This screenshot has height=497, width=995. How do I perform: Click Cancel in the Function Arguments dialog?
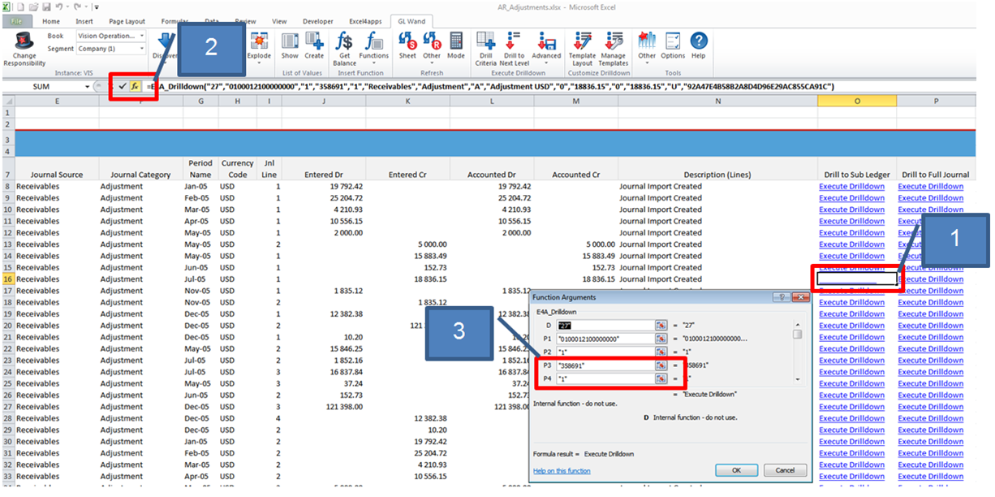785,470
